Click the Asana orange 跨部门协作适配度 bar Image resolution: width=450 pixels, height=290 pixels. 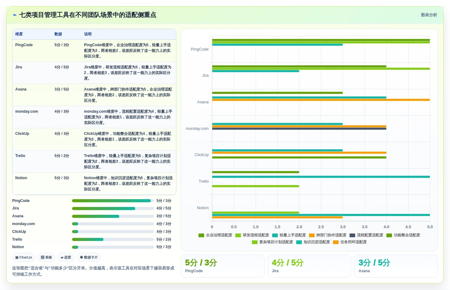pyautogui.click(x=321, y=100)
